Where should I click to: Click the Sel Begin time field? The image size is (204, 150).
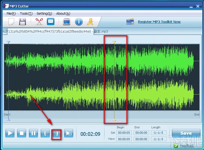[x=124, y=133]
